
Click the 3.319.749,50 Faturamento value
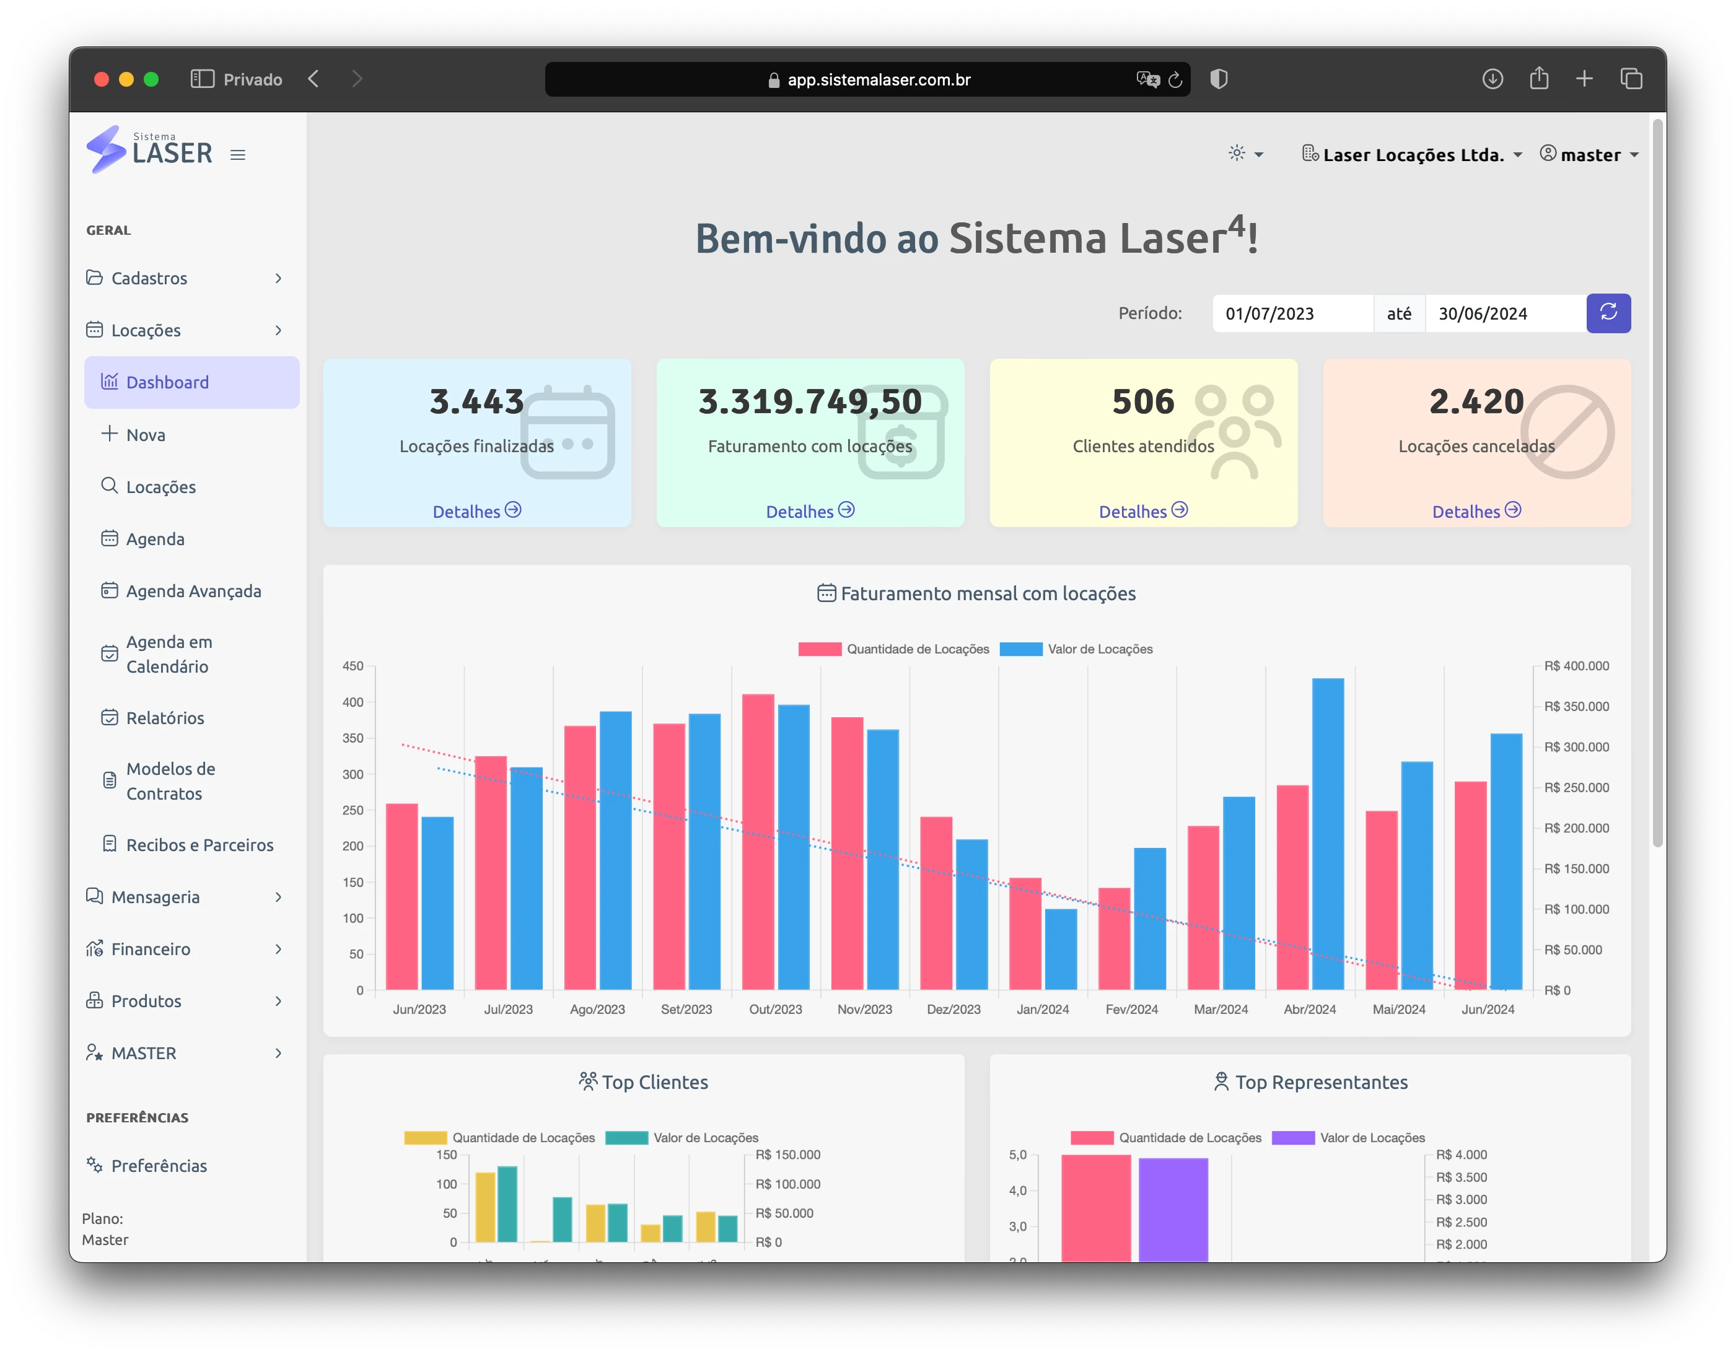coord(810,401)
